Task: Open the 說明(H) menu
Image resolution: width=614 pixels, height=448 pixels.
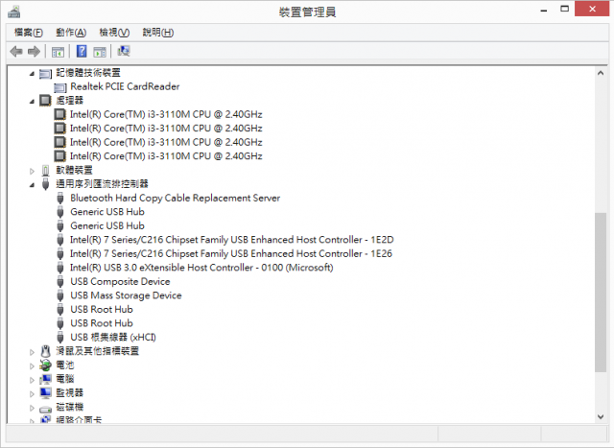Action: (157, 32)
